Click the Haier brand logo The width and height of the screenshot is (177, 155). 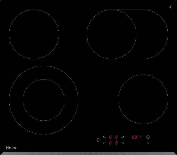point(11,148)
